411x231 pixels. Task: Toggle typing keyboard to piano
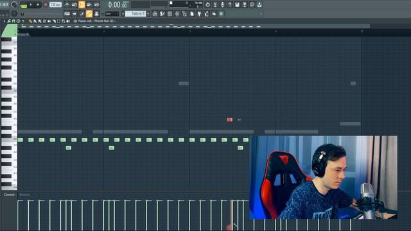[x=67, y=13]
